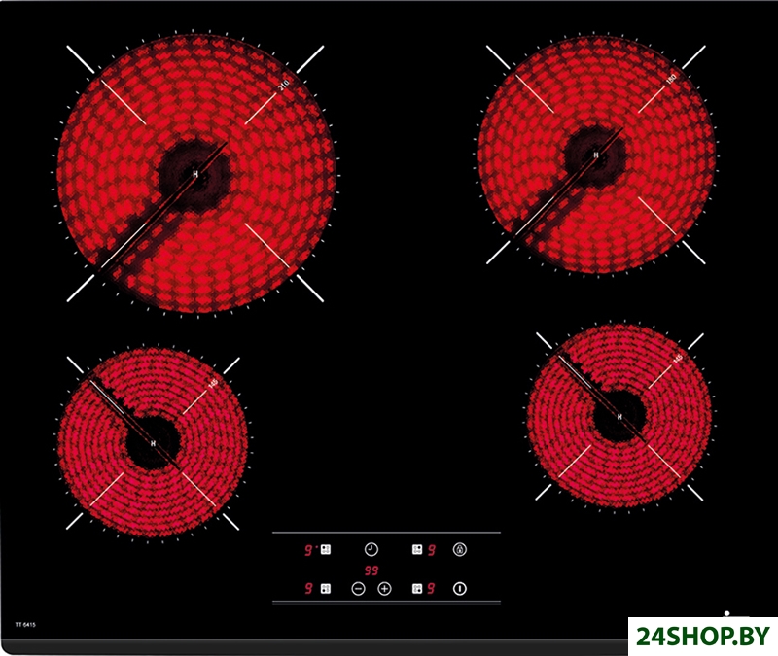The image size is (778, 656).
Task: Select the top-right burner zone icon
Action: pyautogui.click(x=416, y=549)
